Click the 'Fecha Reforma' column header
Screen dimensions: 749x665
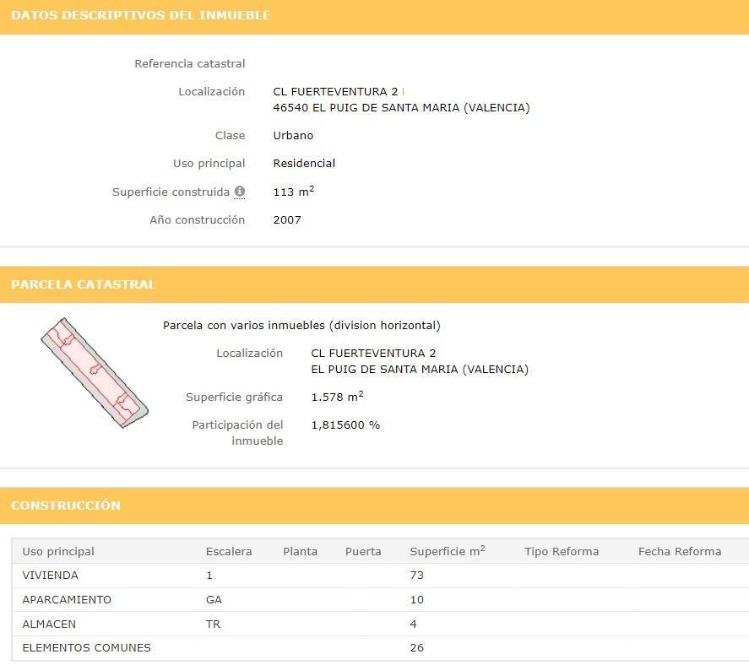point(679,551)
